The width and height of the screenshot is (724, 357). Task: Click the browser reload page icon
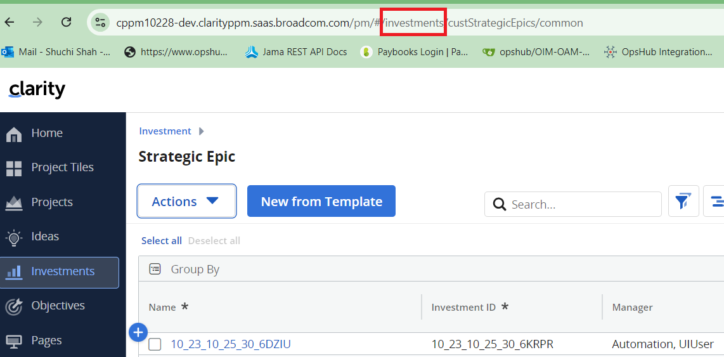pos(66,22)
